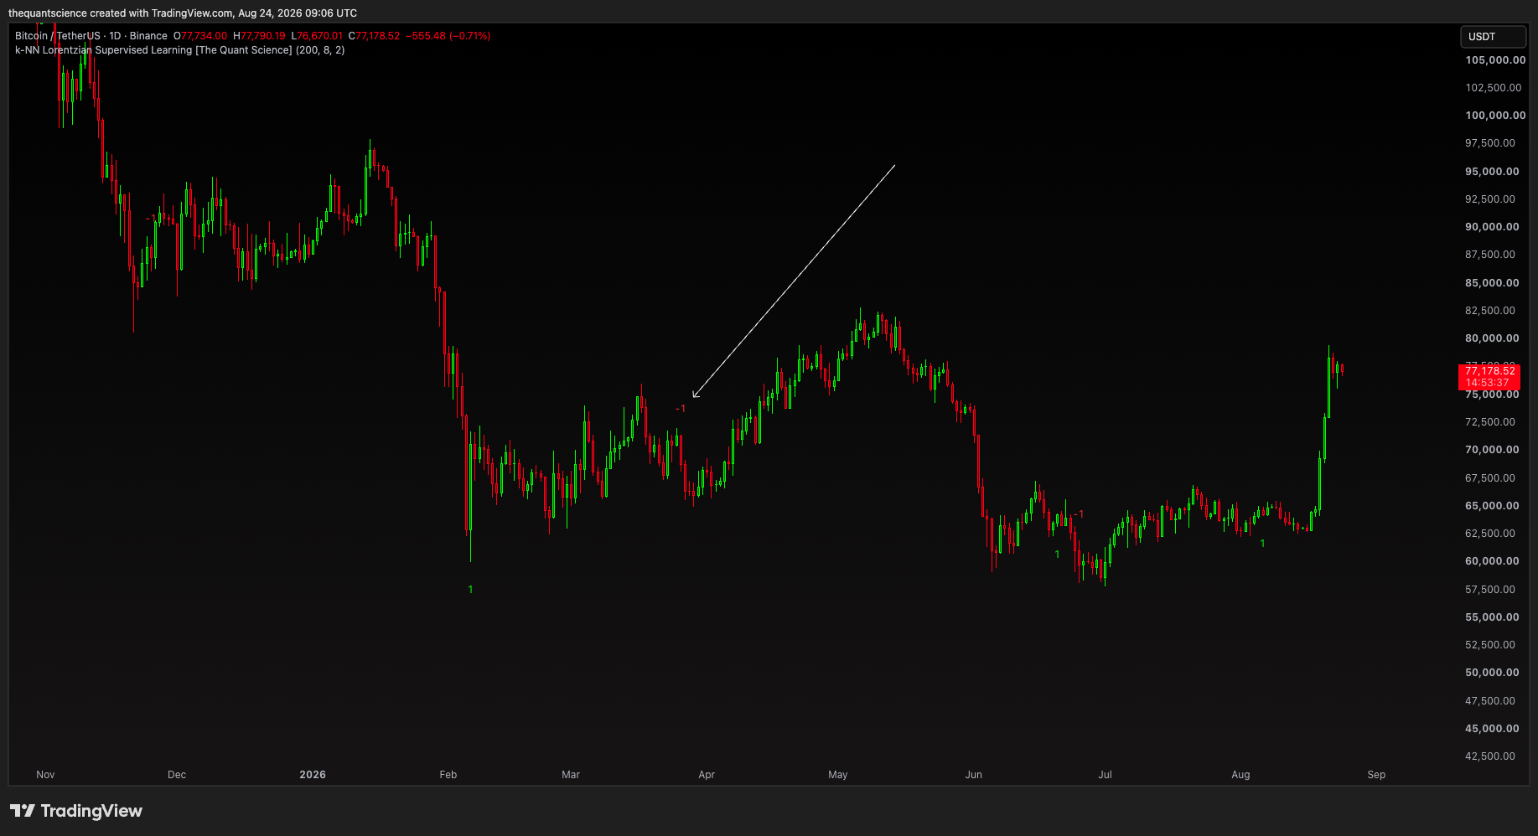
Task: Click the 60,000.00 price axis label
Action: (x=1492, y=561)
